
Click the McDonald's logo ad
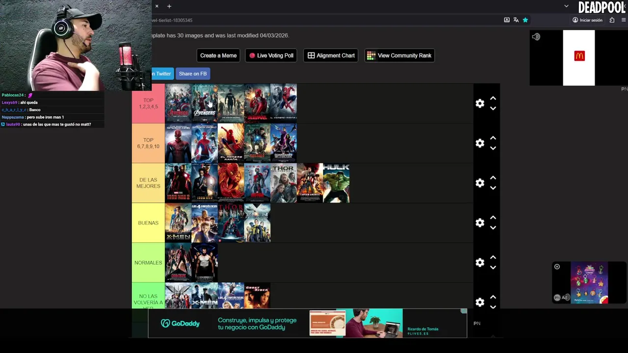(579, 56)
